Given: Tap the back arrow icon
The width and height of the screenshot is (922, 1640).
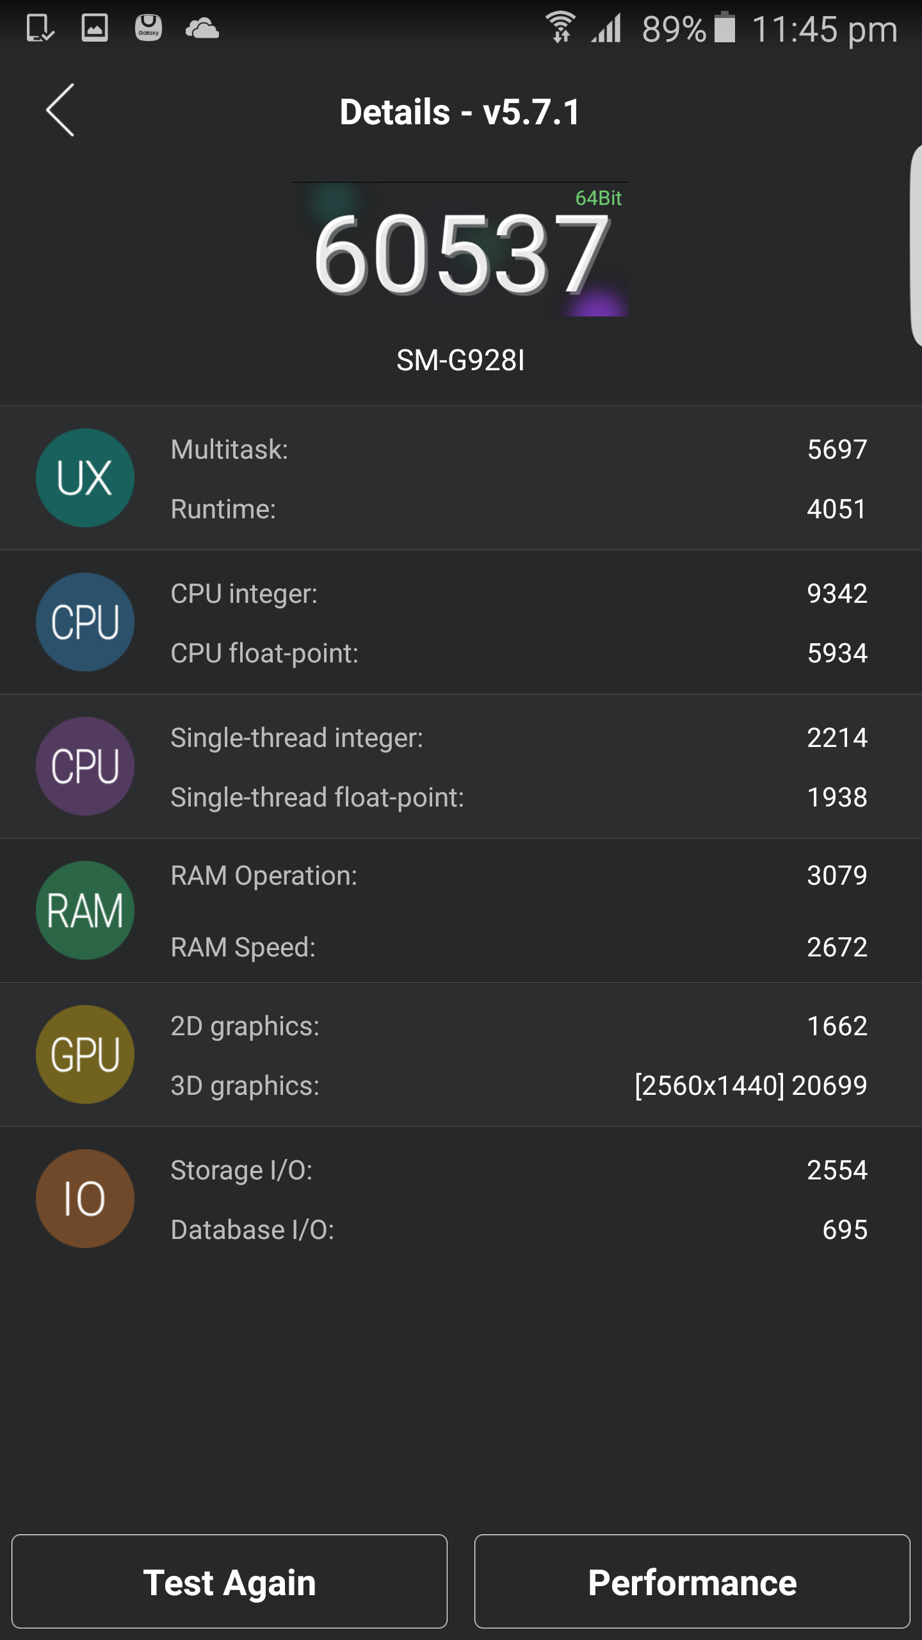Looking at the screenshot, I should [60, 110].
